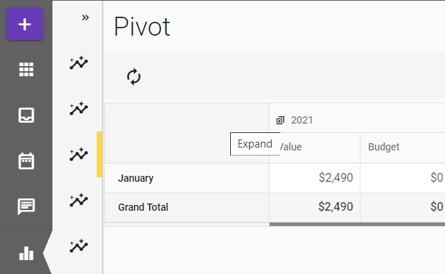Select the fourth insights sparkle chart item
Viewport: 445px width, 274px height.
(x=79, y=201)
